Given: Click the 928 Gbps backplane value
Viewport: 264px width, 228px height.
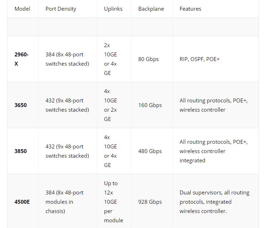Looking at the screenshot, I should pyautogui.click(x=150, y=202).
